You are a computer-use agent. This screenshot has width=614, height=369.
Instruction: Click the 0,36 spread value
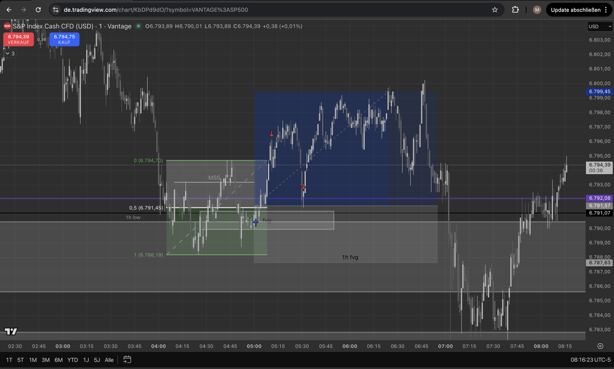click(42, 39)
